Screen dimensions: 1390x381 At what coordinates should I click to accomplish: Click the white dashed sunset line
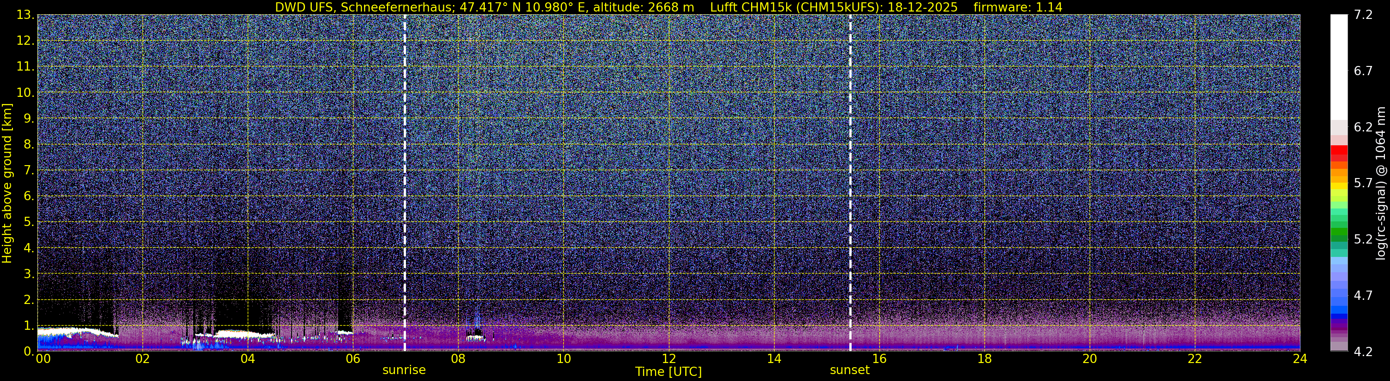pos(850,183)
